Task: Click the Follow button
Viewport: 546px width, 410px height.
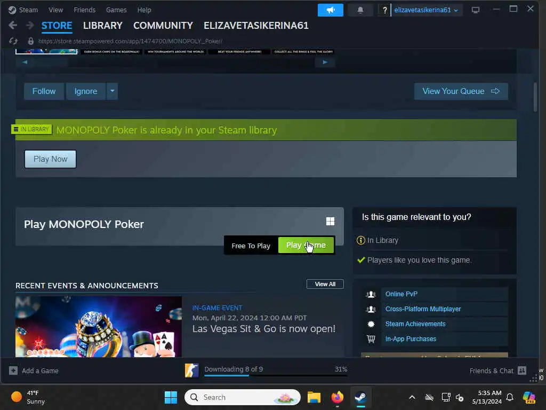Action: point(44,91)
